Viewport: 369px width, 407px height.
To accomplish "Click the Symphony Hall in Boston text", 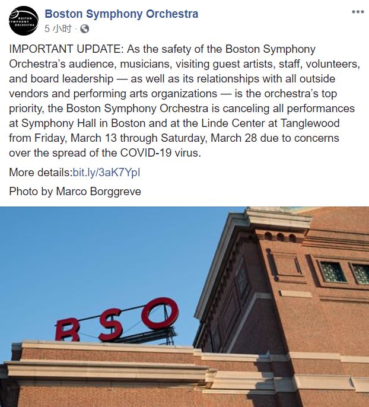I will click(x=83, y=123).
